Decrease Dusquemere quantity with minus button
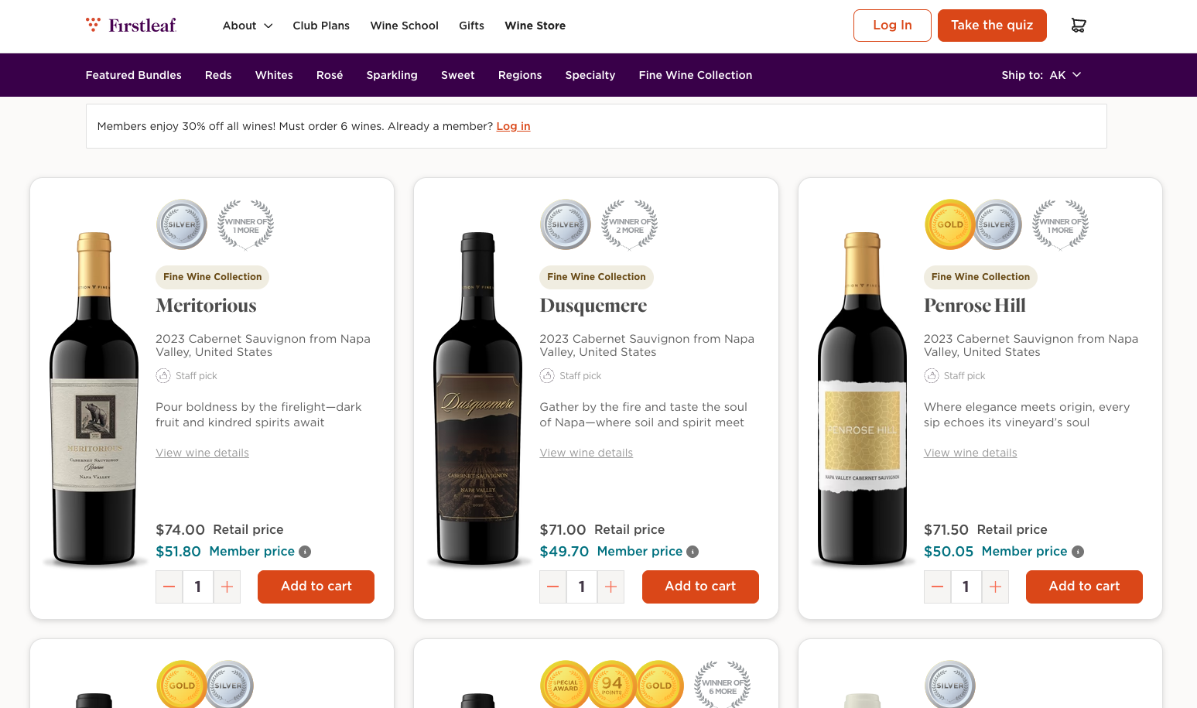This screenshot has width=1197, height=708. point(552,587)
